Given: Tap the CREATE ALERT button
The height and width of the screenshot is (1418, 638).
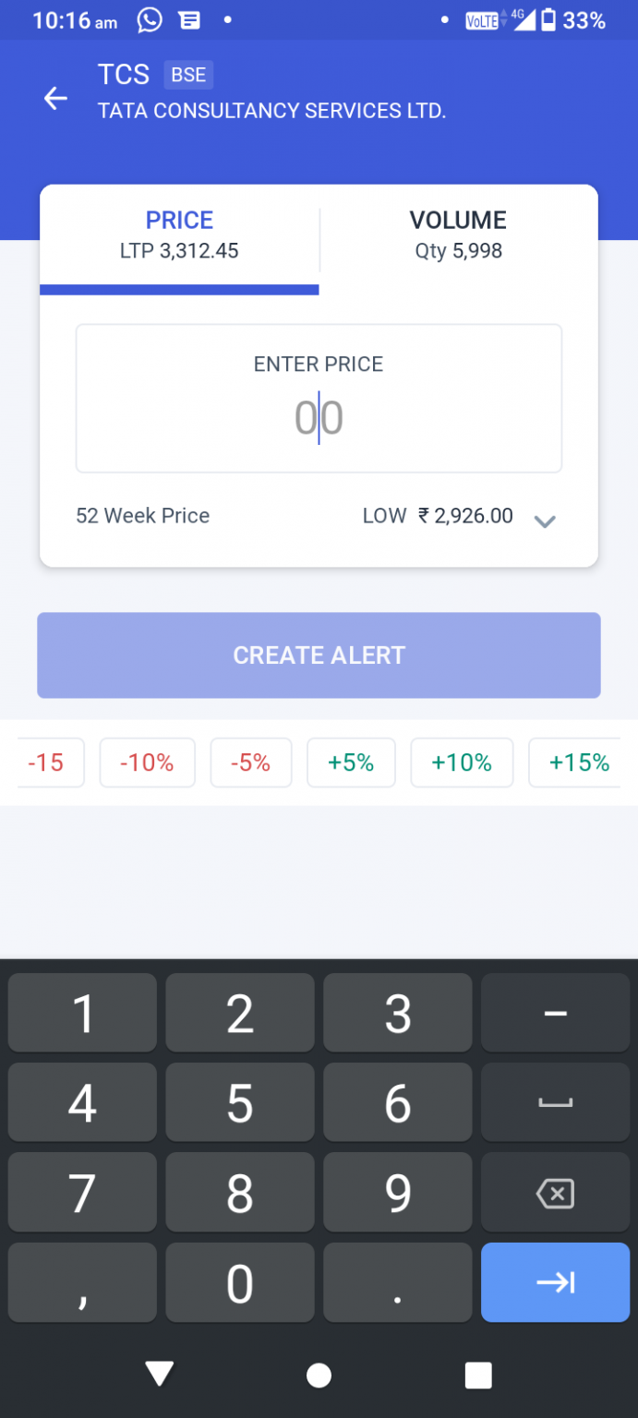Looking at the screenshot, I should [319, 655].
